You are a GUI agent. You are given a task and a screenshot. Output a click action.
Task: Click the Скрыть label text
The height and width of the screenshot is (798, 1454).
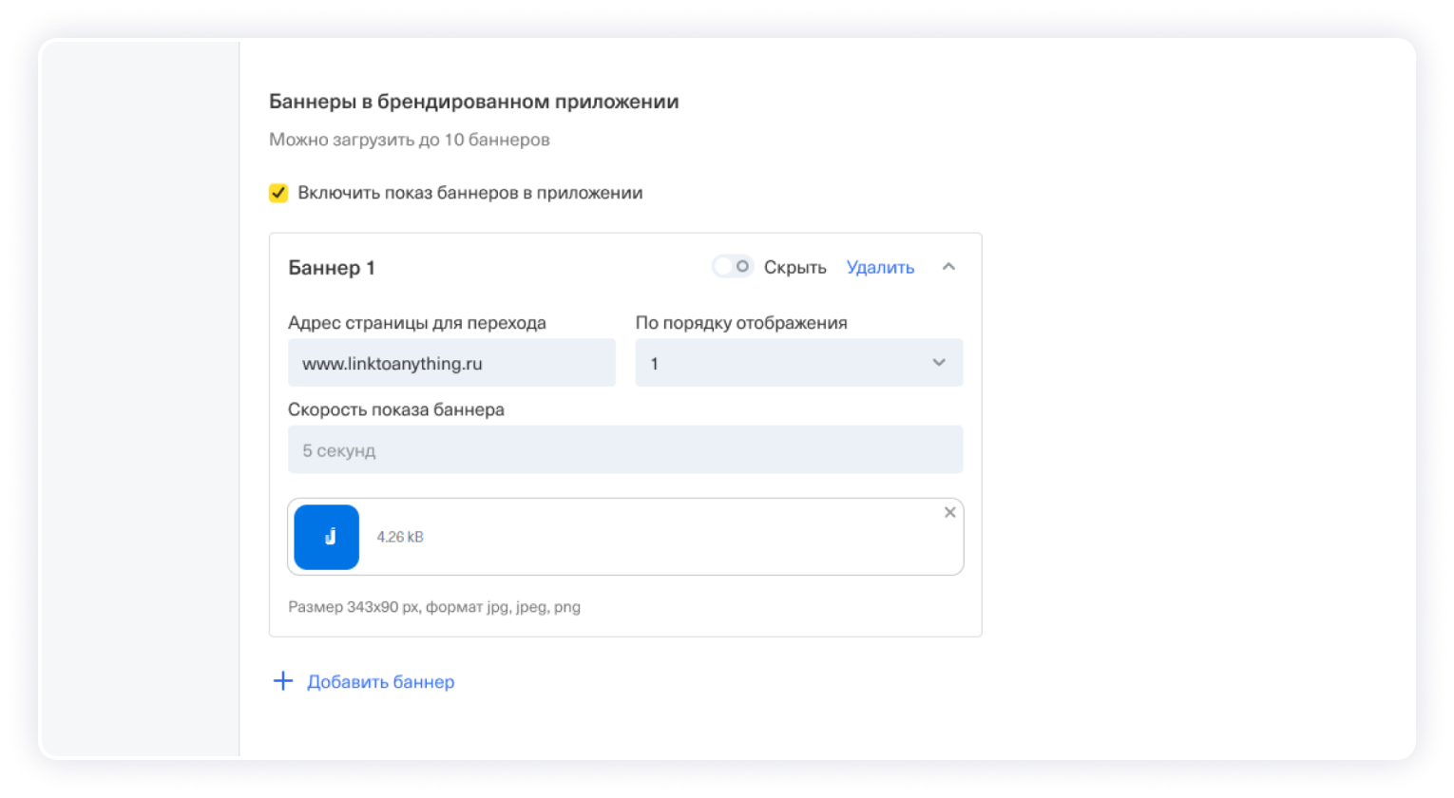(794, 268)
